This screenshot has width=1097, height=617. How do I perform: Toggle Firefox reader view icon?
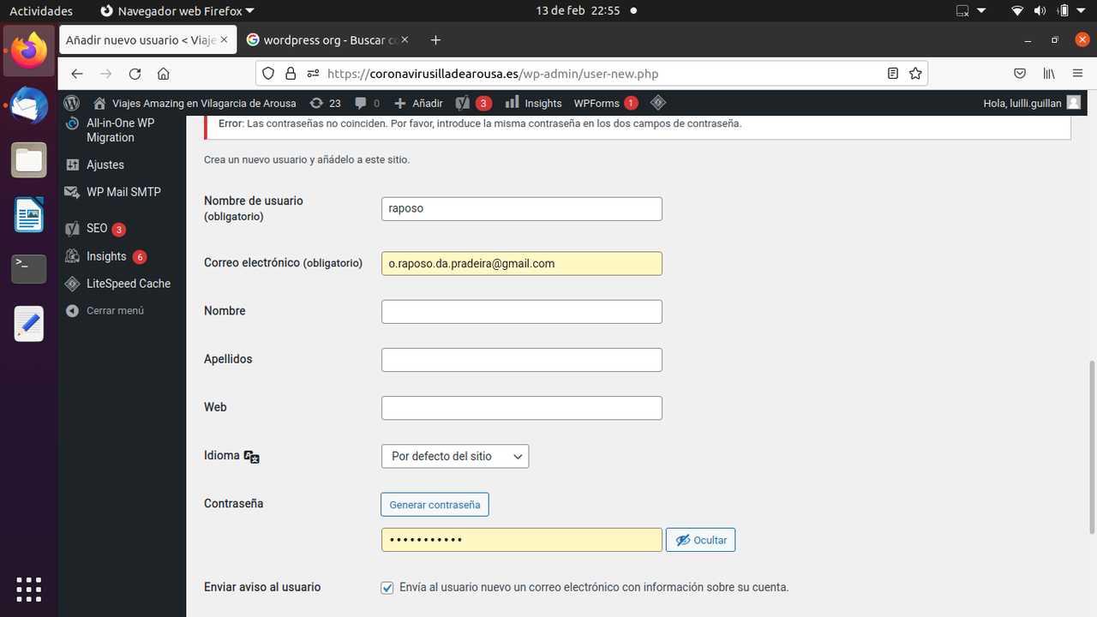pos(893,74)
